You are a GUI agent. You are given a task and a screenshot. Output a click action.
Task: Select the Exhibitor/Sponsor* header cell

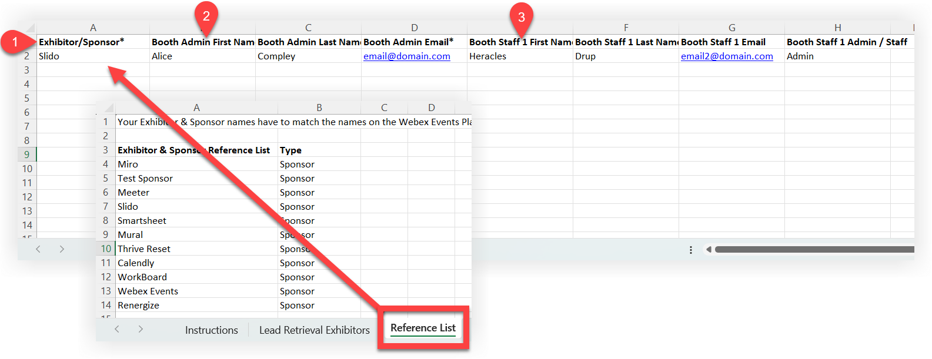(x=93, y=42)
